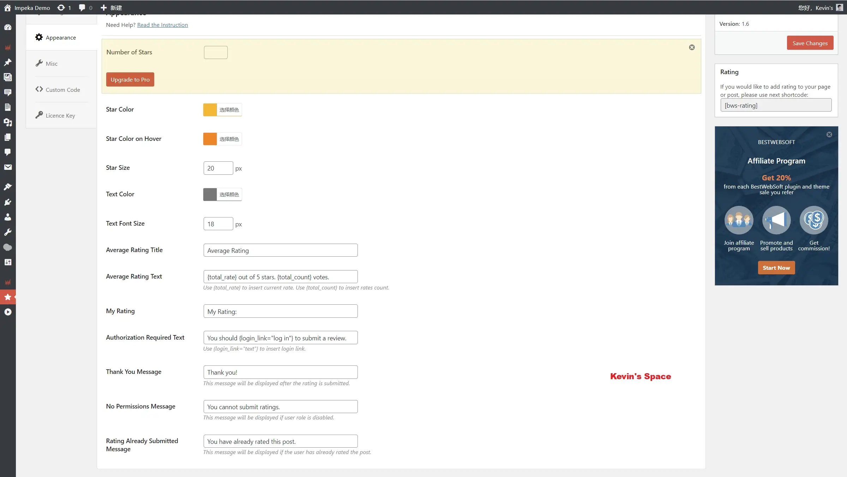Open the Read the Instruction link

pos(162,25)
